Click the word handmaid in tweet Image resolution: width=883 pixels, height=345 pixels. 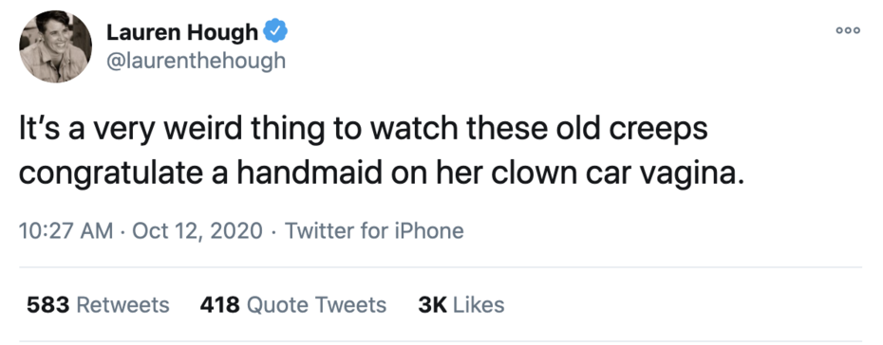[x=310, y=172]
